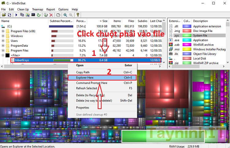
Task: Click the Copy Path toolbar icon
Action: coord(22,15)
